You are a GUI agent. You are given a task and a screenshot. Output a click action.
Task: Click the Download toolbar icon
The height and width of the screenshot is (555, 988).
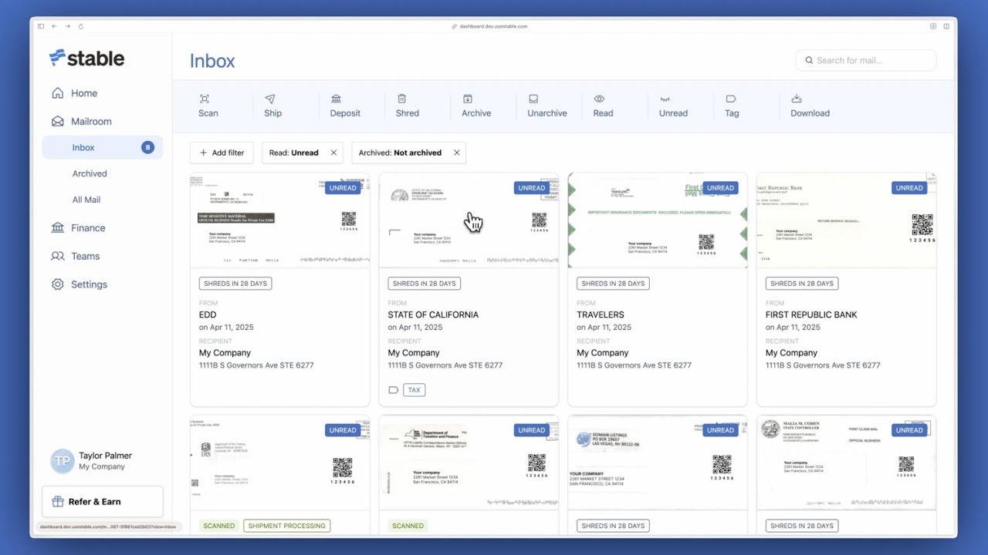click(797, 99)
